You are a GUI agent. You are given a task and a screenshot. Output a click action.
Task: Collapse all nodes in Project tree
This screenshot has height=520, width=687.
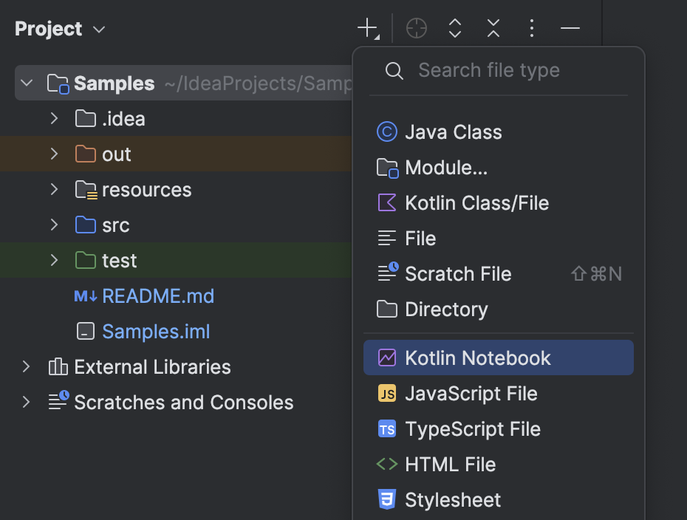(493, 28)
